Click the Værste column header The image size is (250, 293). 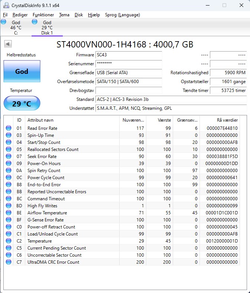point(160,120)
